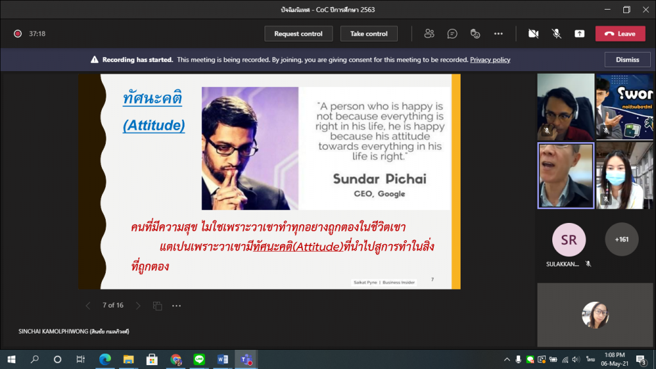The image size is (656, 369).
Task: Dismiss the recording notification banner
Action: click(x=627, y=60)
